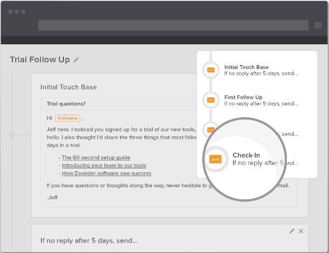Select the First Follow Up envelope icon

pos(211,100)
